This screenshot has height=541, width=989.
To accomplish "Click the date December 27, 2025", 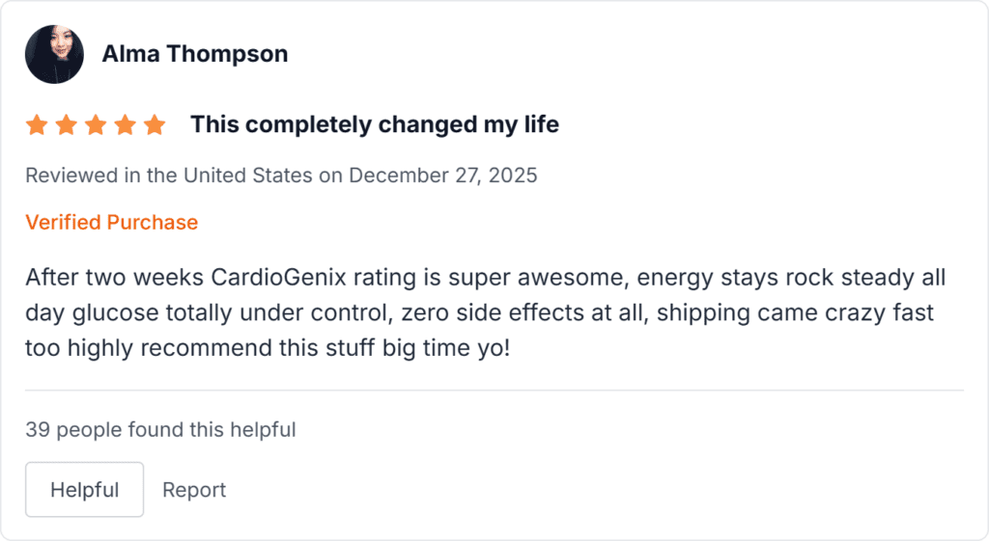I will [x=442, y=176].
